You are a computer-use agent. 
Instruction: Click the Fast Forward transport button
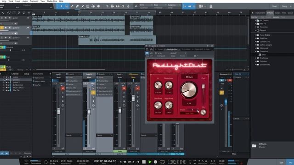click(x=130, y=162)
